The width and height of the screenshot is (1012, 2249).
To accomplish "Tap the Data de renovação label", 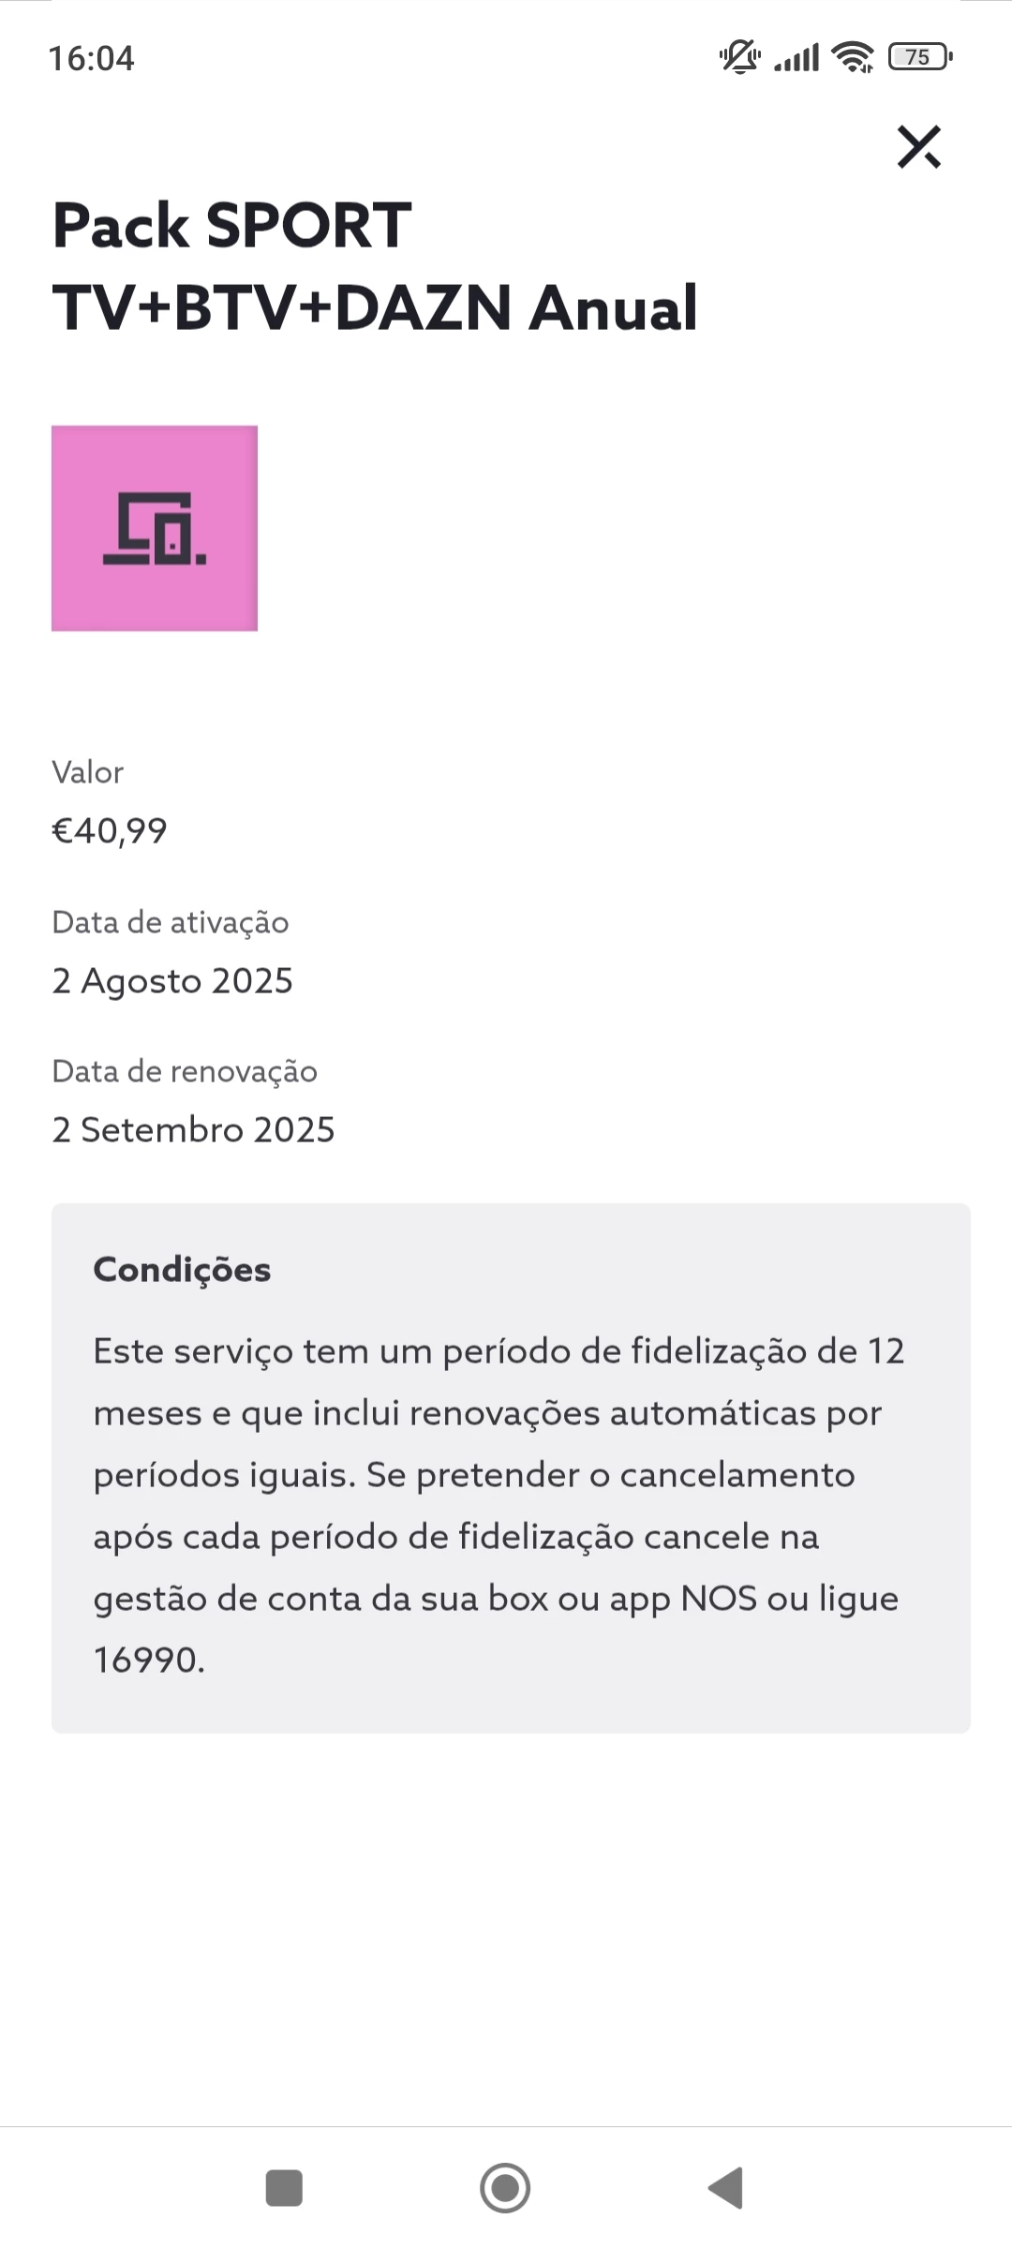I will [x=185, y=1071].
